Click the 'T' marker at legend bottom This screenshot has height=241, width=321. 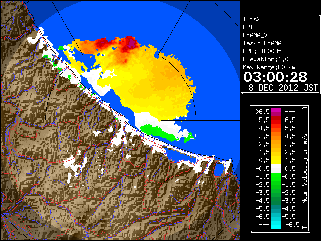[x=305, y=227]
